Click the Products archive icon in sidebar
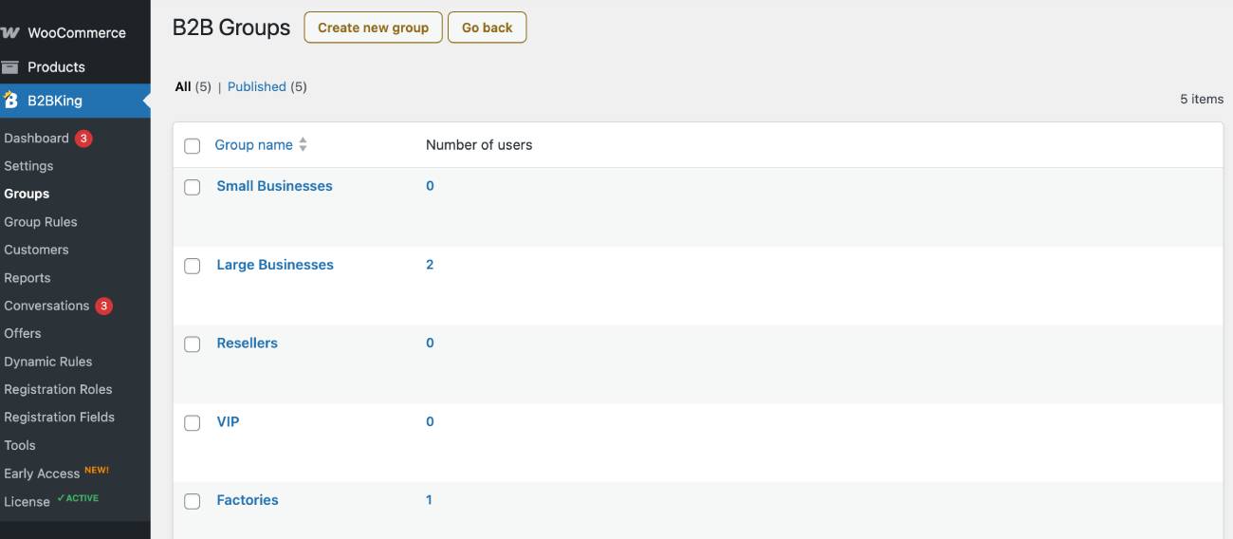The image size is (1233, 539). (x=9, y=66)
